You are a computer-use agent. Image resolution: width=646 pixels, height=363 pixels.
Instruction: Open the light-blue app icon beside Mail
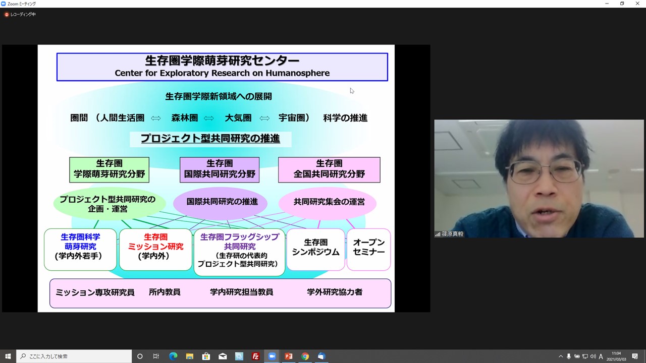(239, 356)
